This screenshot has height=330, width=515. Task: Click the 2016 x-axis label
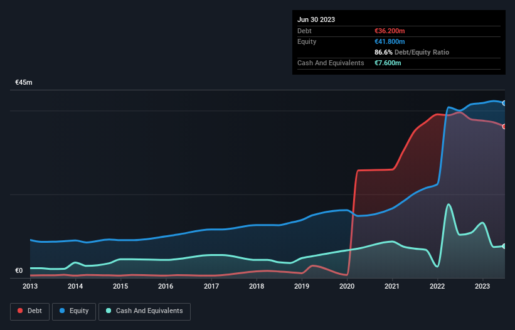point(166,286)
